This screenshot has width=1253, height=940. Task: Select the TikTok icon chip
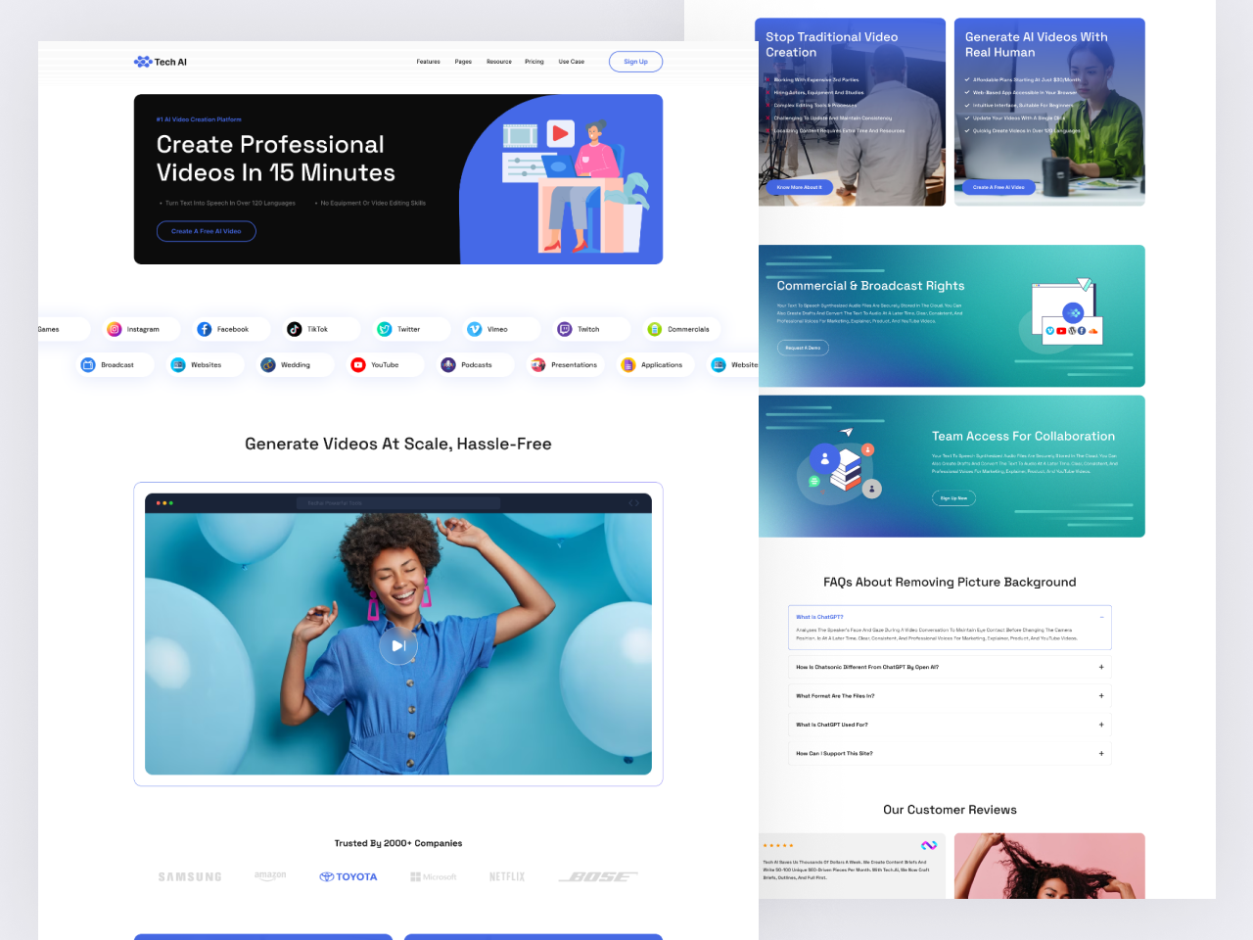(x=319, y=329)
